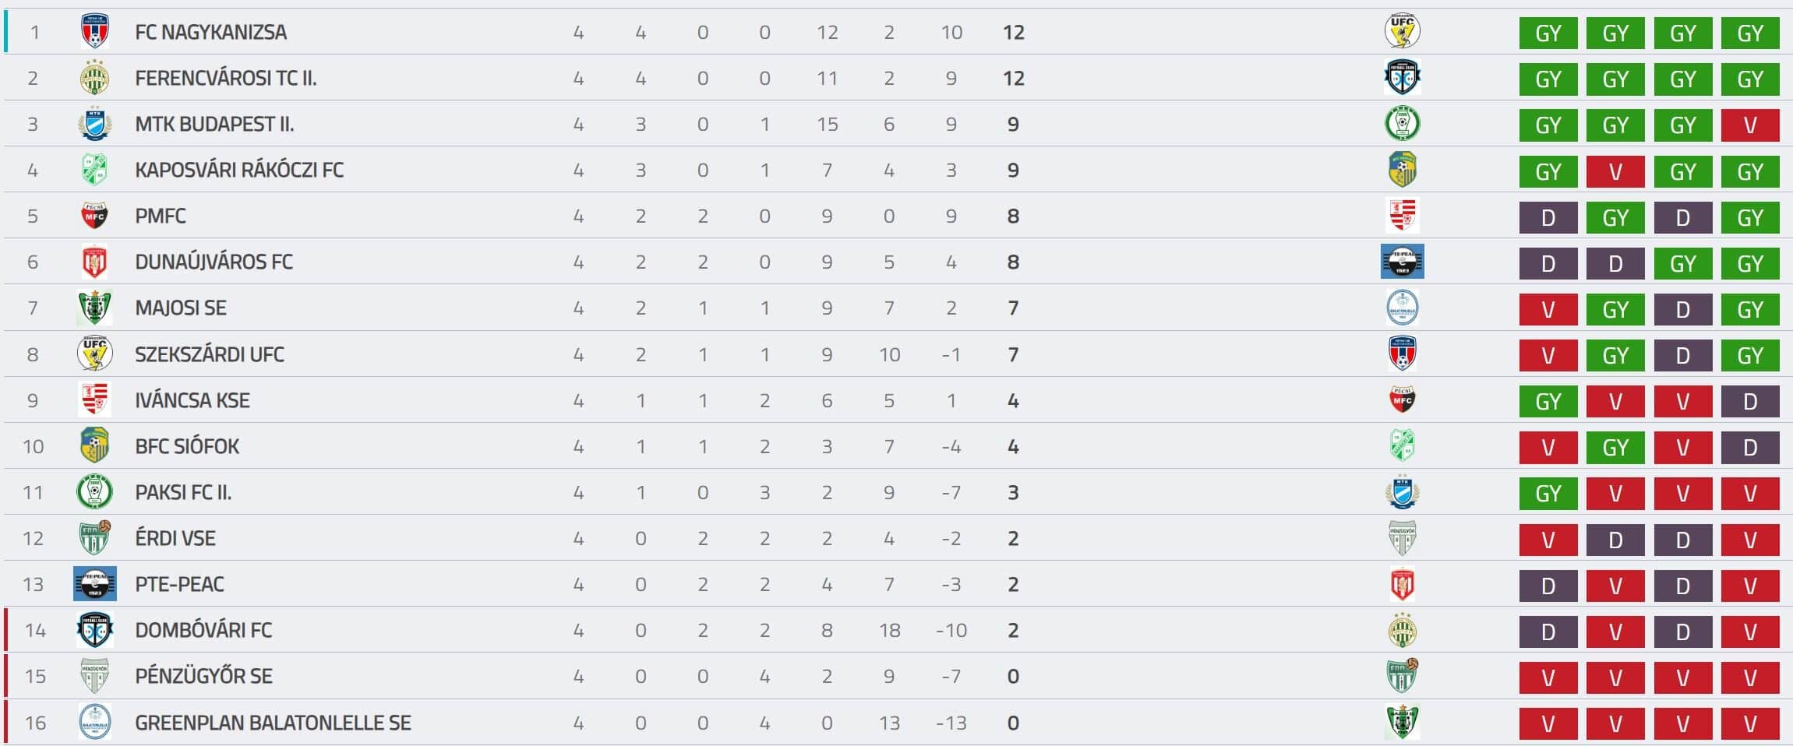Select the Kaposvári Rákóczi FC team name
This screenshot has width=1793, height=746.
tap(239, 170)
